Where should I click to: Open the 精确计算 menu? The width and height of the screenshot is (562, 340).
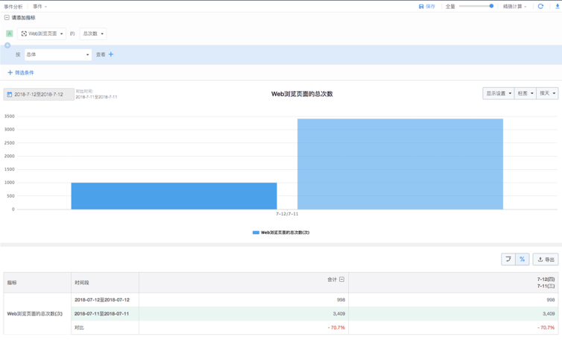(x=515, y=7)
